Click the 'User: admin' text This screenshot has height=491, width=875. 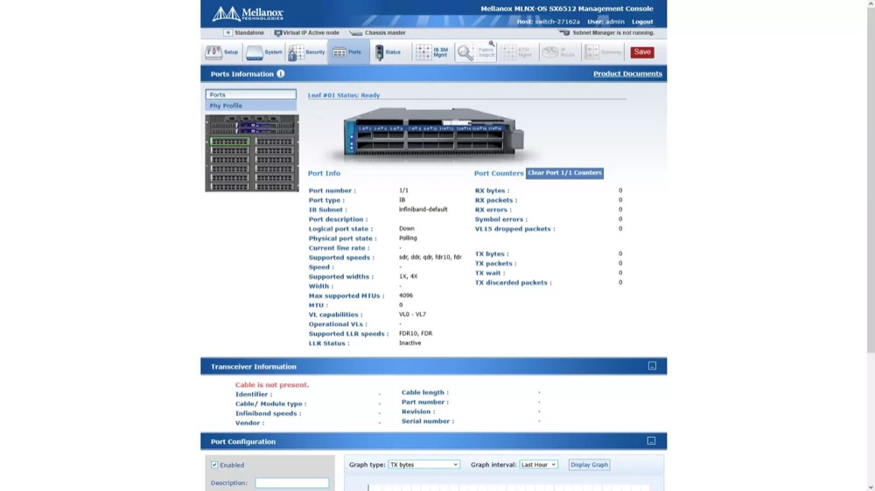coord(605,22)
